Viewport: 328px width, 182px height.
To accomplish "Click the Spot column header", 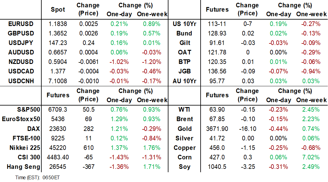I will pyautogui.click(x=58, y=9).
